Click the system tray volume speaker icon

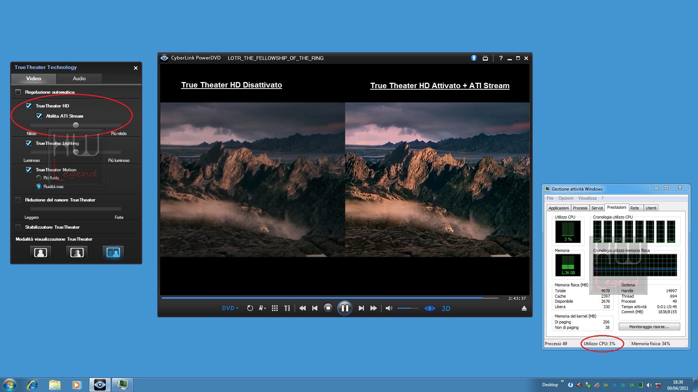pyautogui.click(x=649, y=385)
